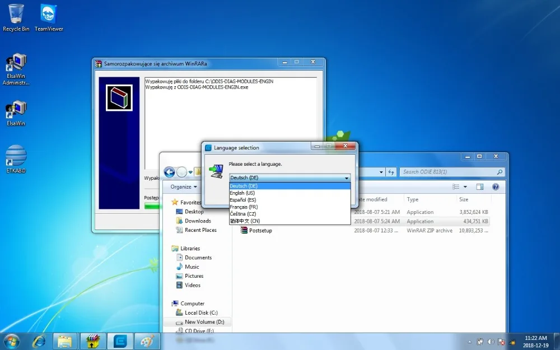
Task: Click the Language selection computer icon
Action: [x=216, y=171]
